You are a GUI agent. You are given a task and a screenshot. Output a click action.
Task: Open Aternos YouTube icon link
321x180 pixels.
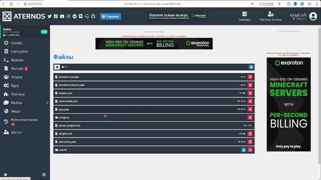62,16
